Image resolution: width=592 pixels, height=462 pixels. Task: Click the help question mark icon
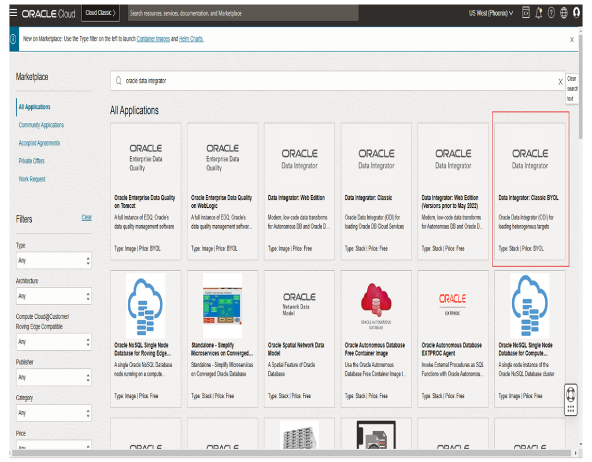pyautogui.click(x=552, y=13)
